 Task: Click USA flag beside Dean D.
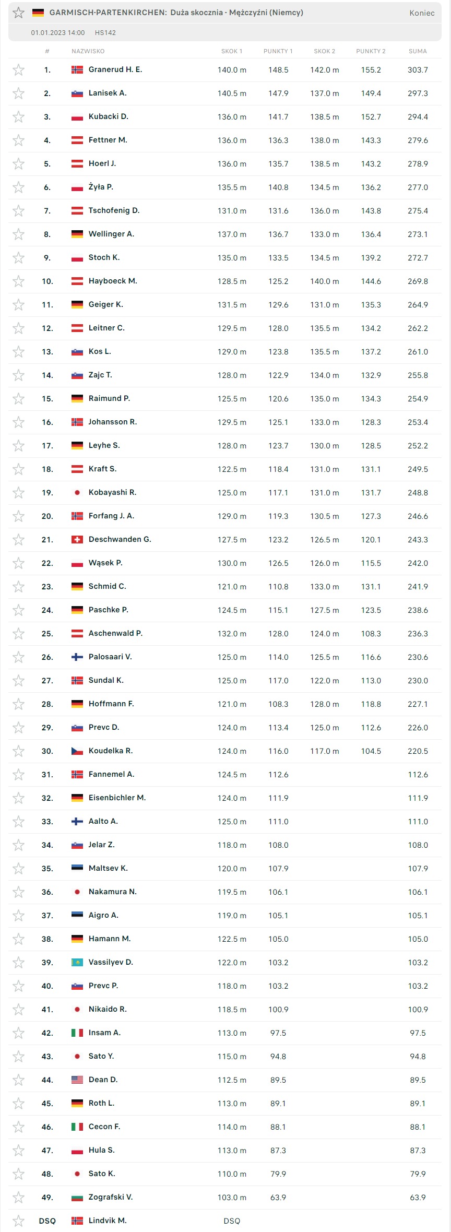tap(77, 1080)
